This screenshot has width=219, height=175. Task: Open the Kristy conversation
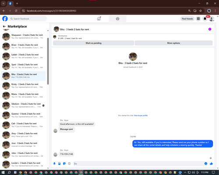tap(23, 86)
